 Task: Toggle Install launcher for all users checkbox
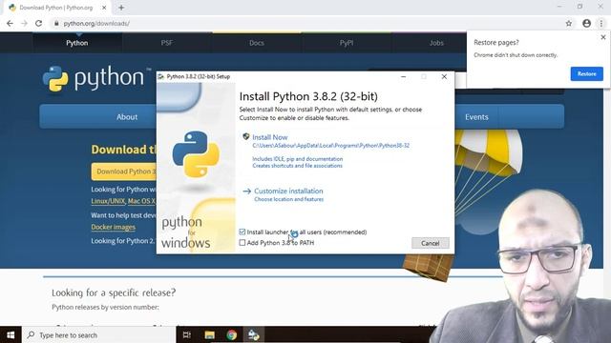coord(242,232)
